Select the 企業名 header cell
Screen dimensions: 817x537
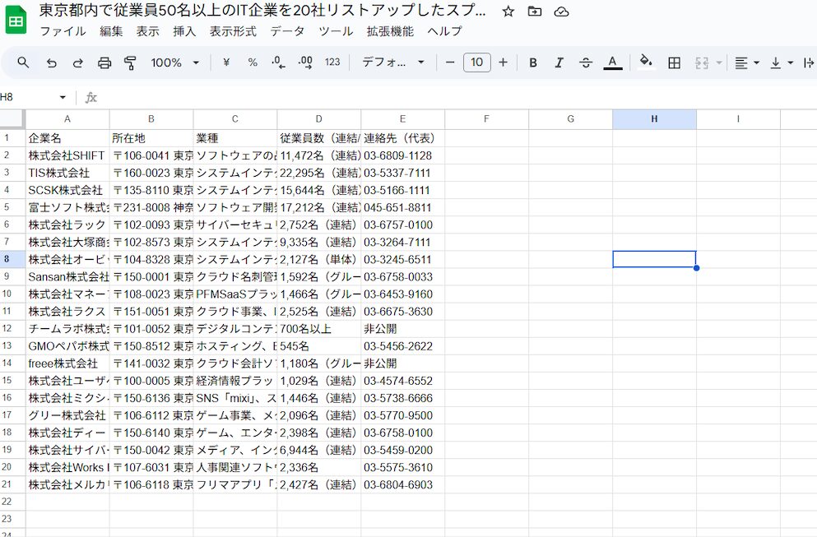(x=67, y=138)
